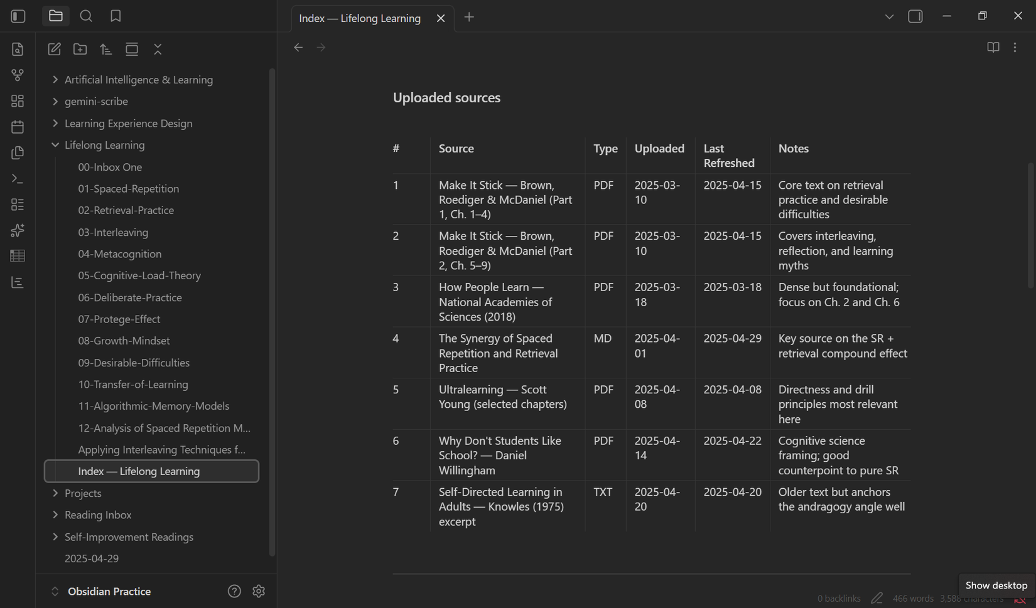Open the tab list dropdown arrow
1036x608 pixels.
point(889,17)
